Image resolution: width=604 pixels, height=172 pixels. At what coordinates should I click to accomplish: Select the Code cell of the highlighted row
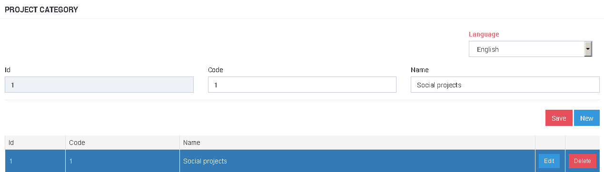click(x=122, y=161)
